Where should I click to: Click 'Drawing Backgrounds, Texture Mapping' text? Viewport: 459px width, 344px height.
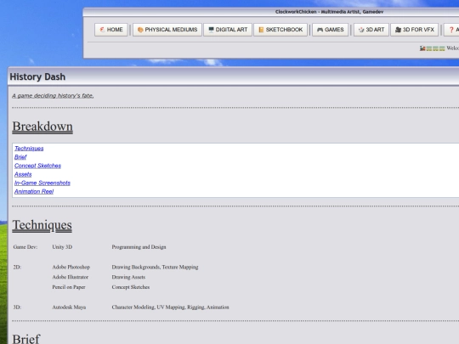[x=155, y=267]
